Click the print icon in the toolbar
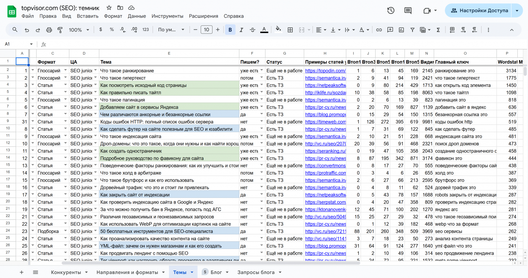This screenshot has height=278, width=528. click(x=49, y=30)
